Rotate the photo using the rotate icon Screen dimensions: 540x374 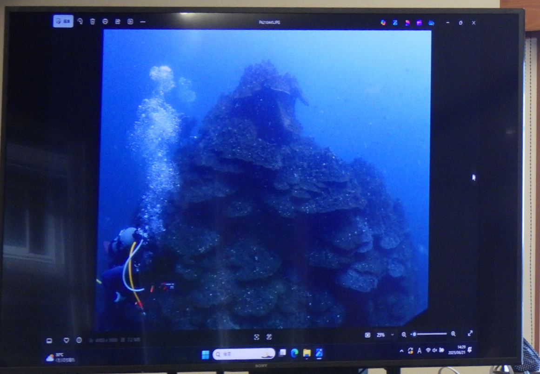pos(80,21)
